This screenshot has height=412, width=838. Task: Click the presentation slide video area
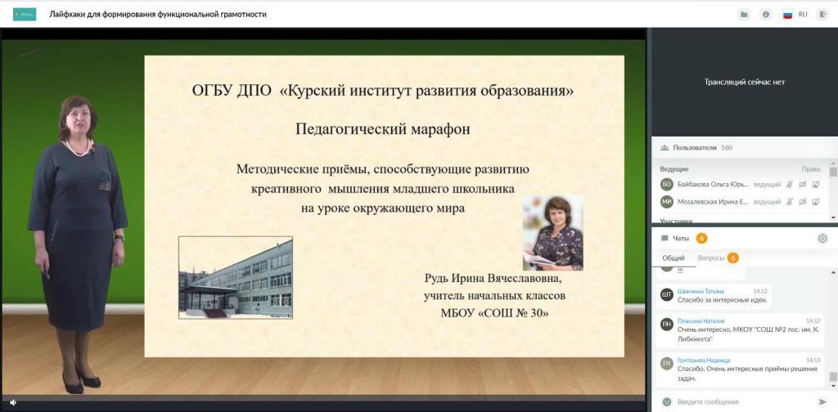385,206
